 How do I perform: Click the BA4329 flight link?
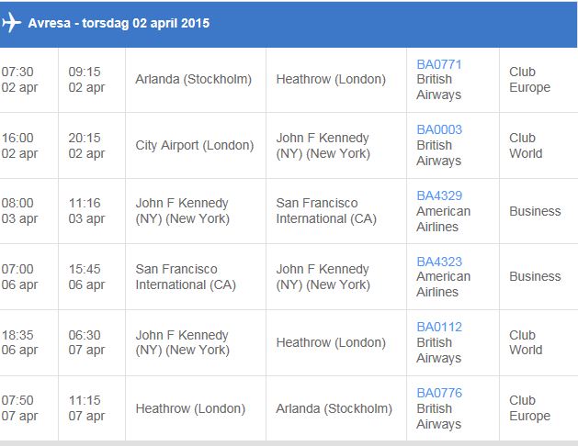pos(439,195)
